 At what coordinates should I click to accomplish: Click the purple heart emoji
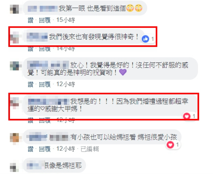click(x=123, y=72)
